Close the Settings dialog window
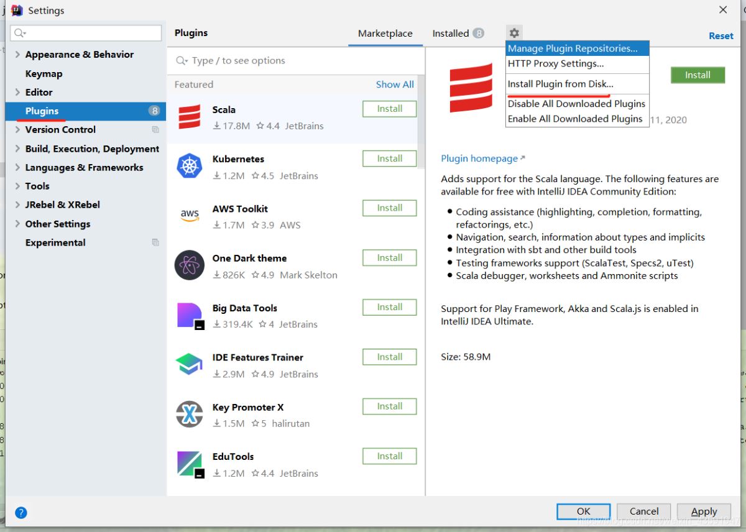Viewport: 746px width, 532px height. (x=723, y=10)
